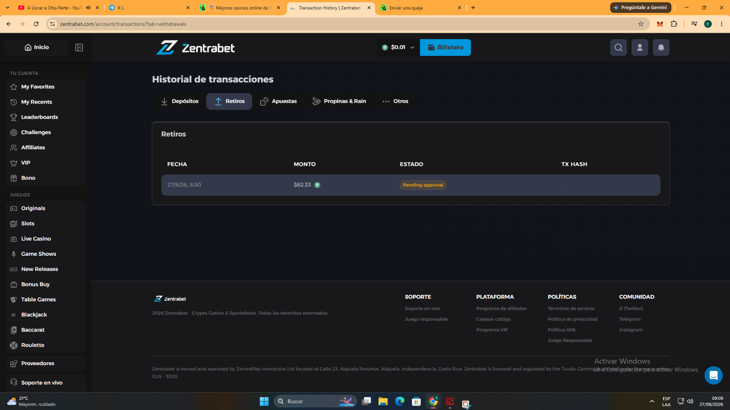Open the red fox extension icon
730x410 pixels.
coord(660,24)
